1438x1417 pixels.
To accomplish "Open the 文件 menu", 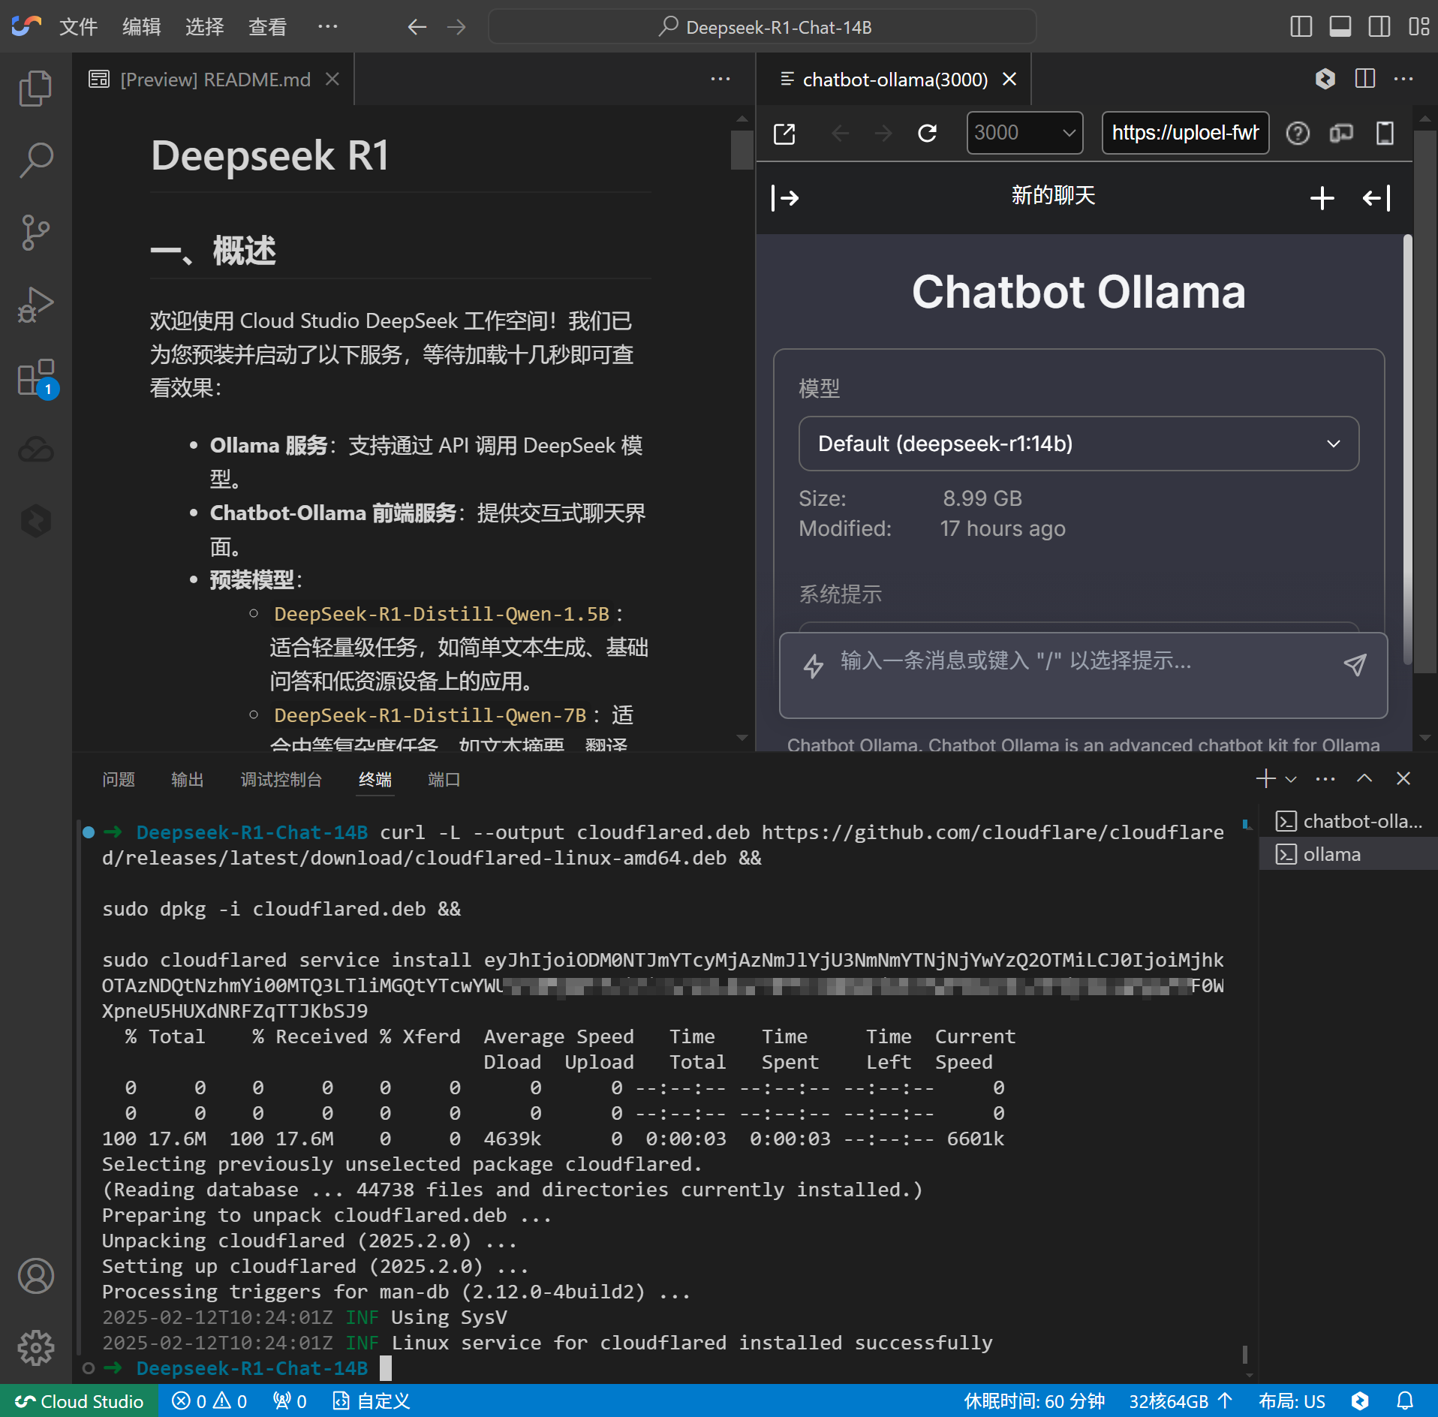I will (x=78, y=27).
